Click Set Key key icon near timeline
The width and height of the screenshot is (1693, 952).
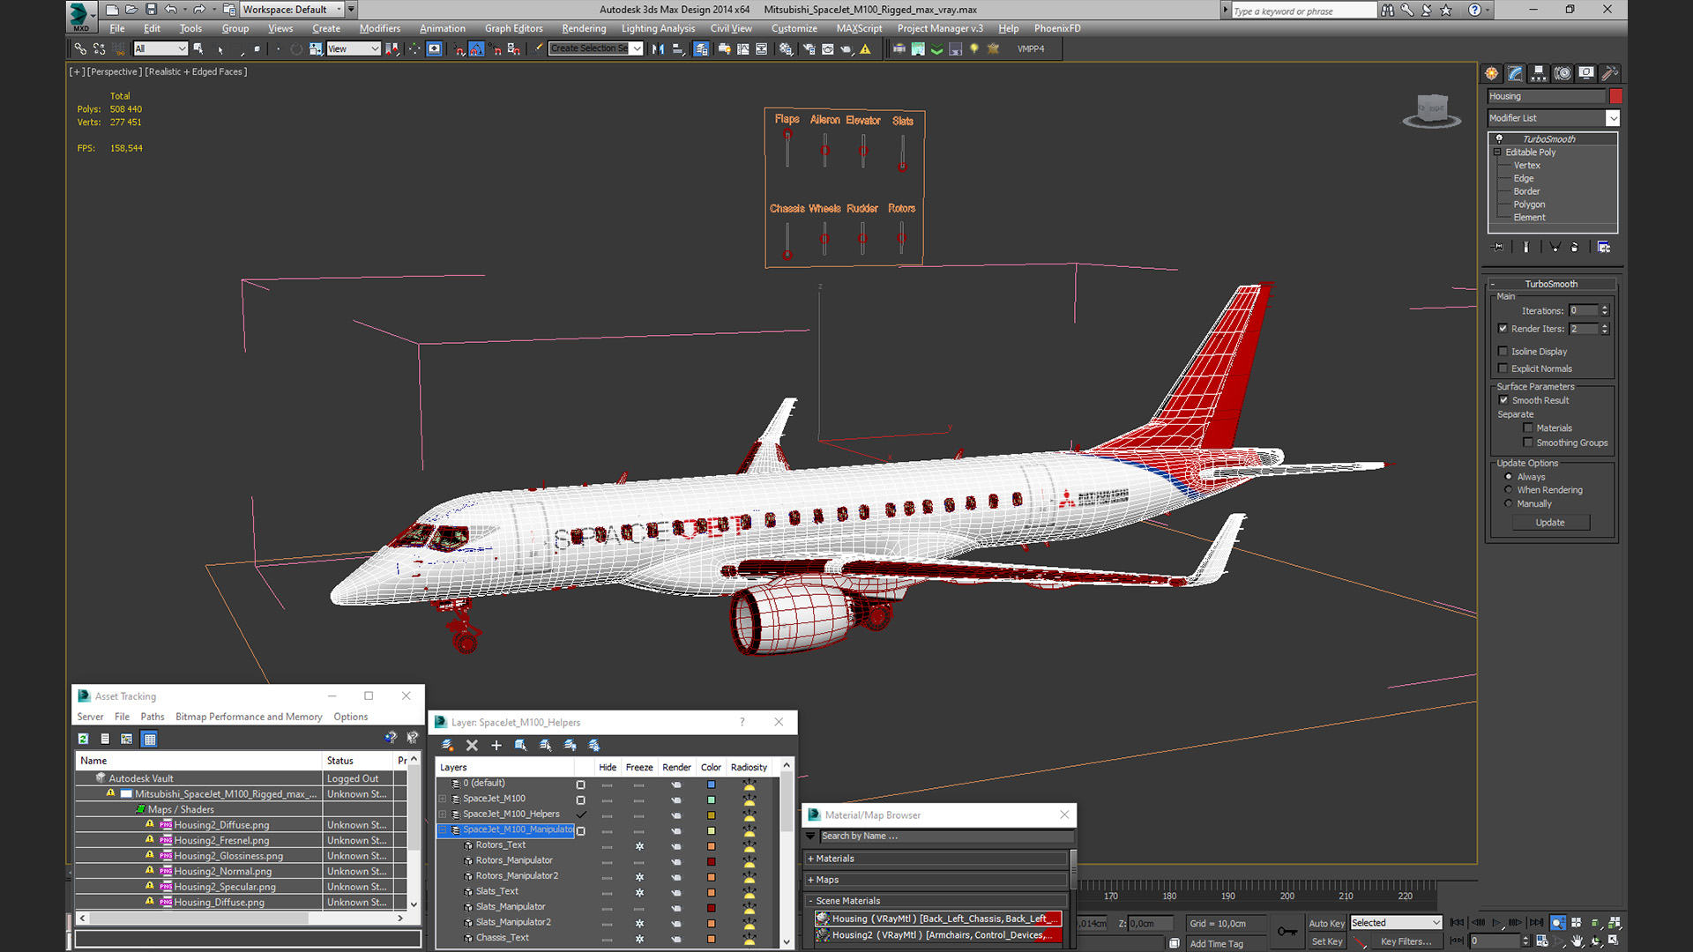(x=1287, y=931)
